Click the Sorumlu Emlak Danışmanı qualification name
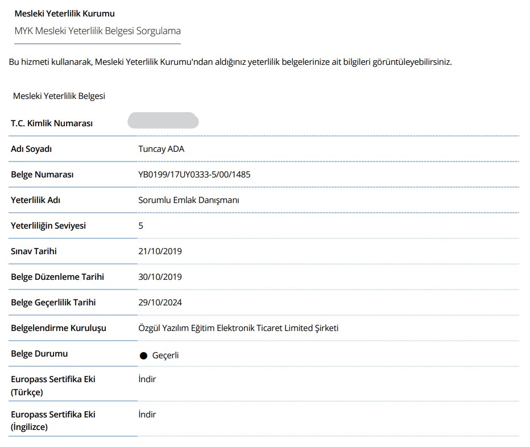Viewport: 530px width, 447px height. (x=189, y=200)
